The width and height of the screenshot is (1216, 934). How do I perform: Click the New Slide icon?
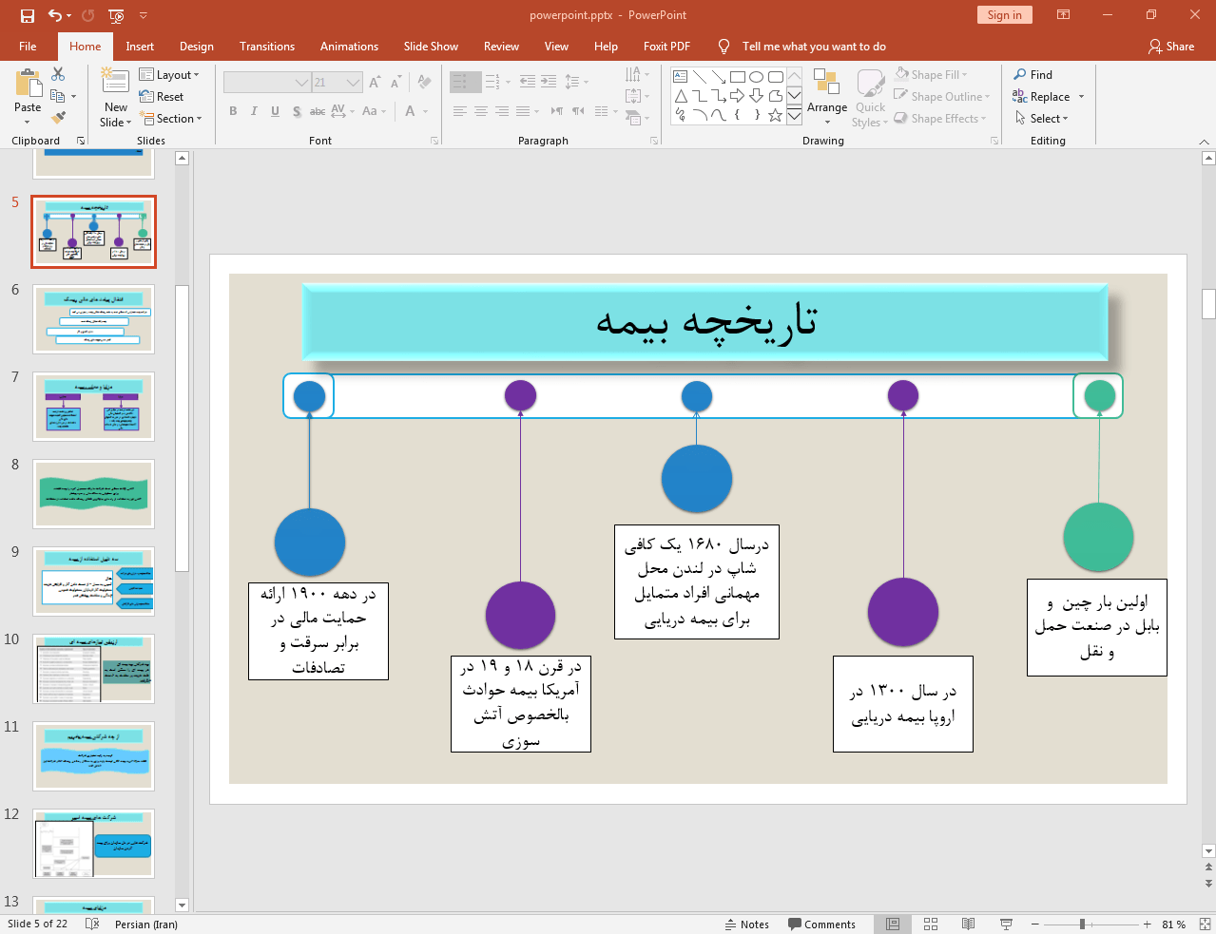[116, 82]
